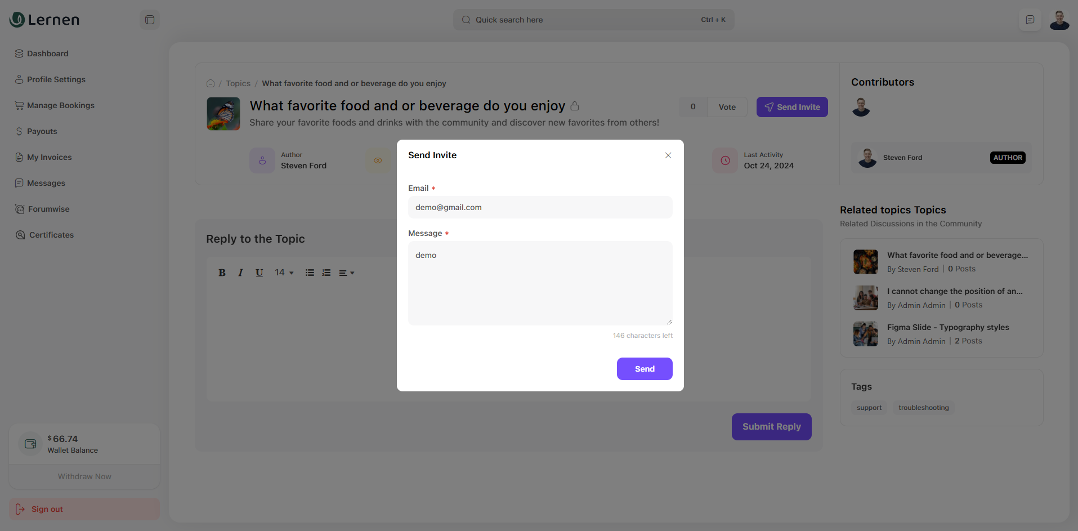Click the home icon in breadcrumb

click(211, 83)
